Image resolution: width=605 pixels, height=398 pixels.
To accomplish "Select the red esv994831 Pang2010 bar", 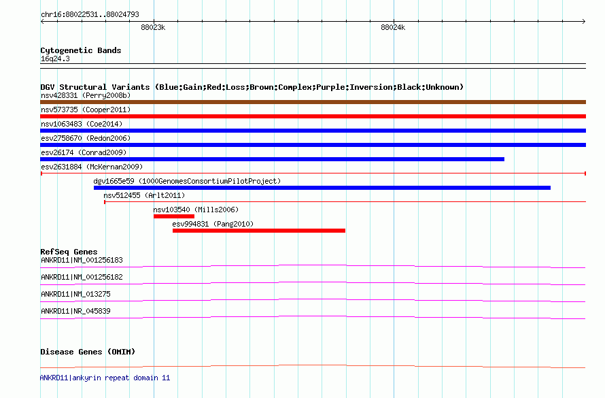I will [x=259, y=231].
